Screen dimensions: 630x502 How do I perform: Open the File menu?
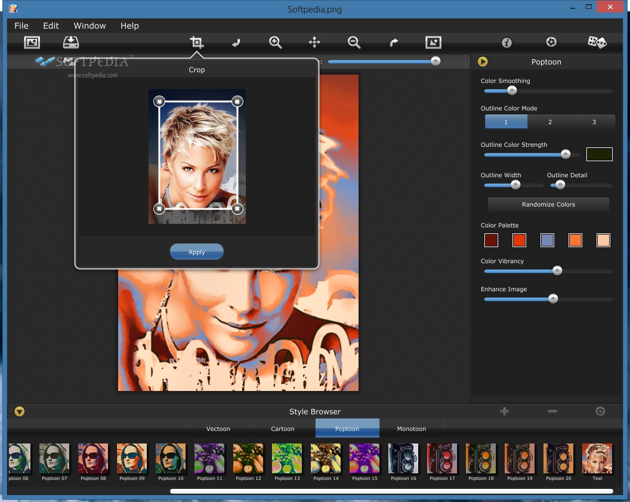coord(21,26)
